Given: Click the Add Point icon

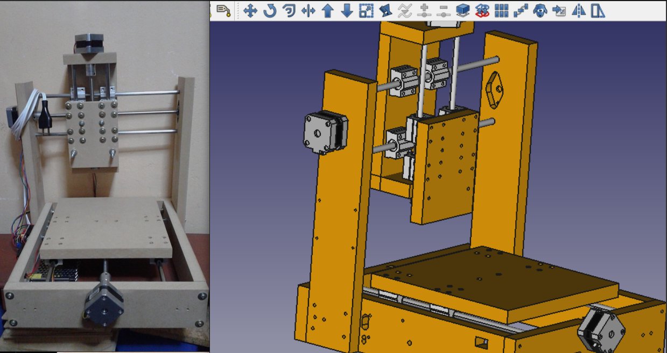Looking at the screenshot, I should click(424, 10).
